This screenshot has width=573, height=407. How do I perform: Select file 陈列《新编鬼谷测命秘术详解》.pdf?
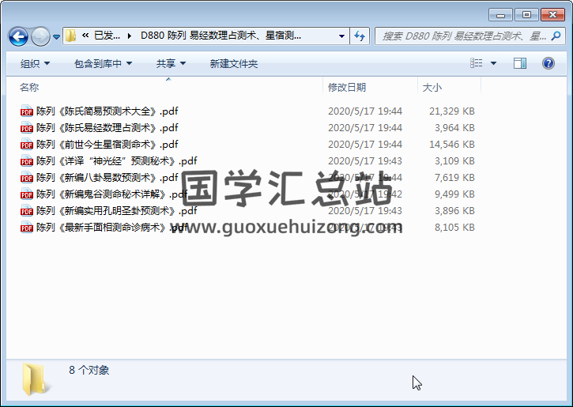click(x=111, y=194)
